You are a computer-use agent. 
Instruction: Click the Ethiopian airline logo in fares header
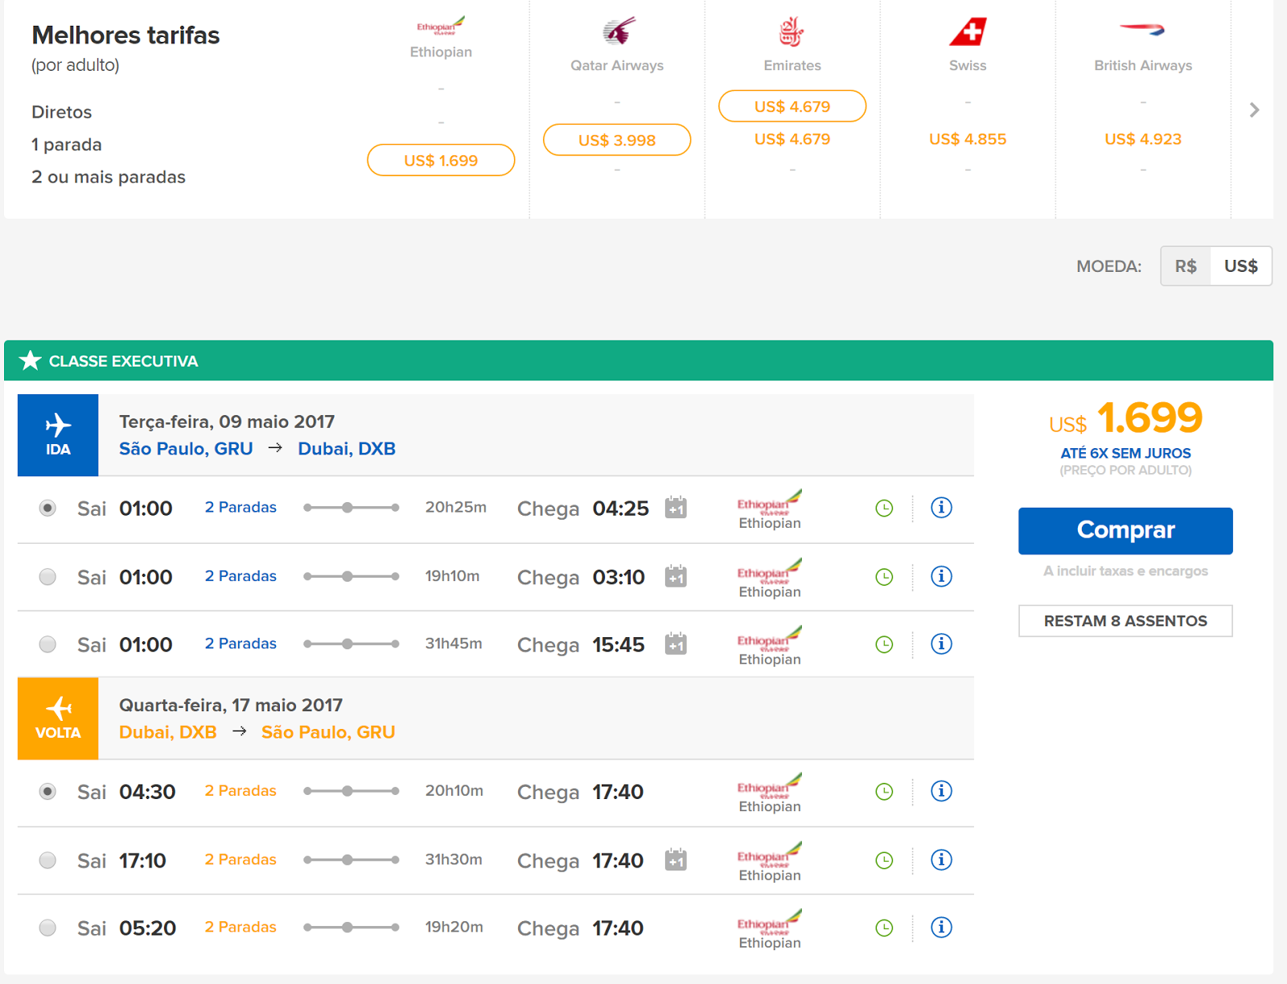point(441,26)
